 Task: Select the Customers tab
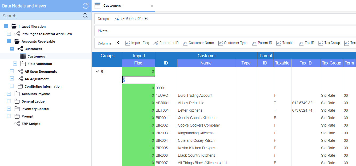click(112, 6)
